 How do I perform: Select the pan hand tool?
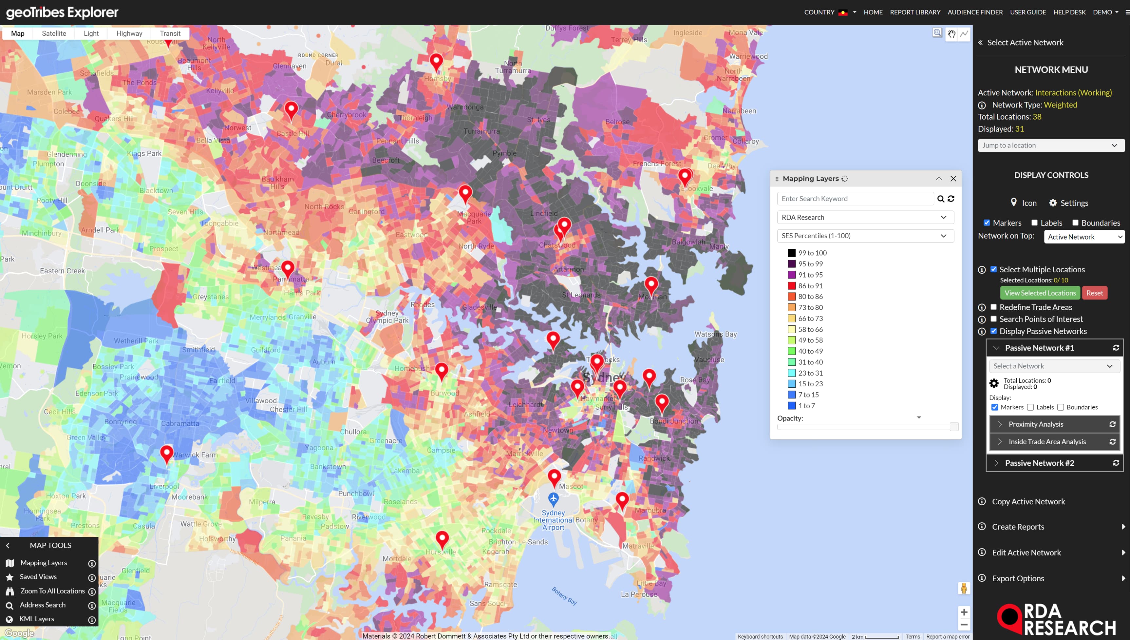coord(951,34)
